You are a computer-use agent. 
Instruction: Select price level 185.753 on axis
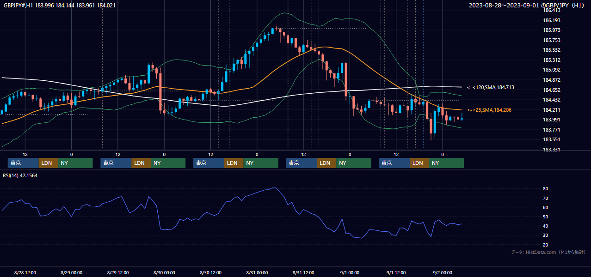552,40
